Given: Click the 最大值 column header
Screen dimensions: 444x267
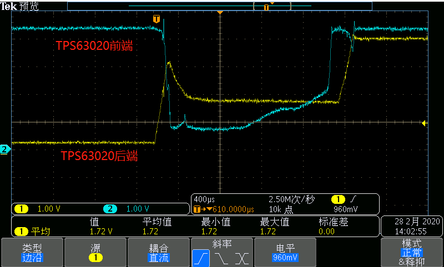Looking at the screenshot, I should coord(274,222).
